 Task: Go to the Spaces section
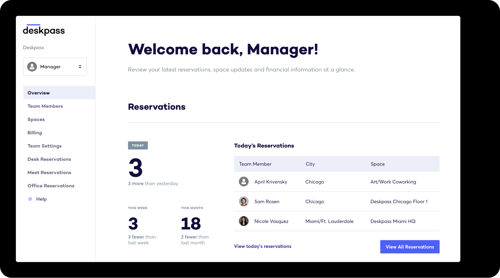[36, 119]
